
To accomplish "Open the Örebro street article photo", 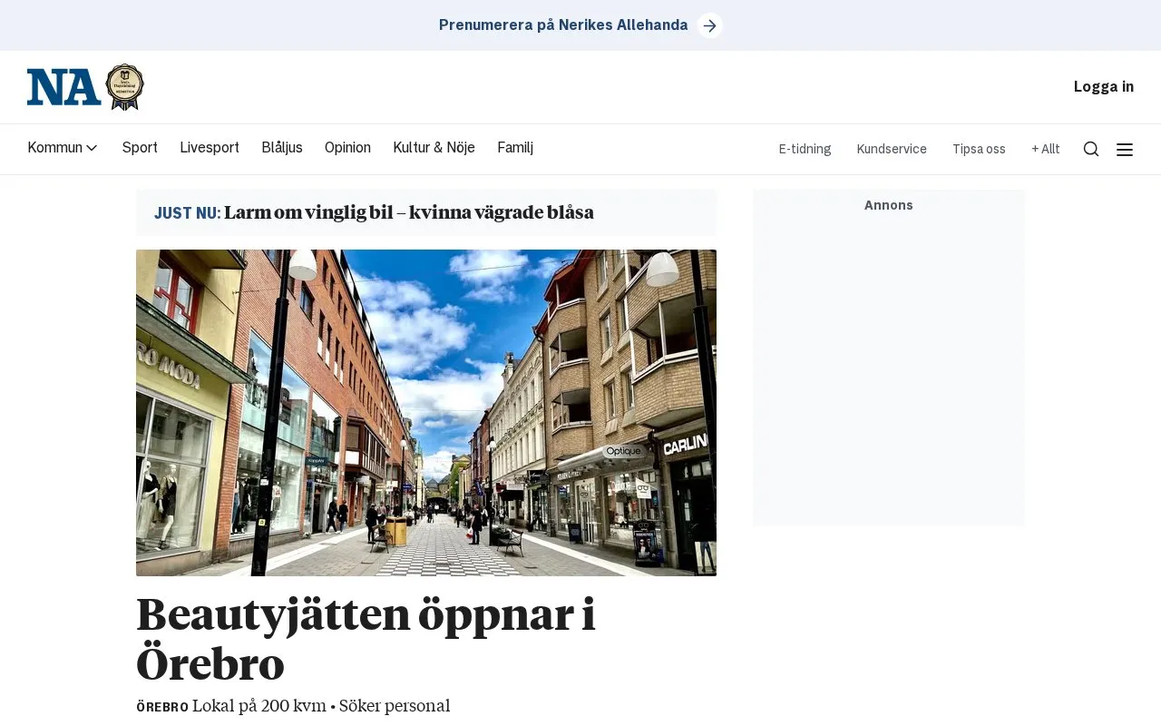I will (426, 413).
